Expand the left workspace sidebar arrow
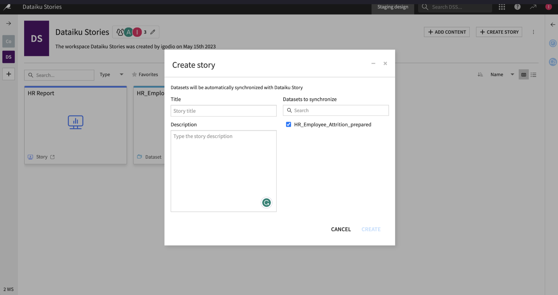This screenshot has height=295, width=558. [x=9, y=24]
